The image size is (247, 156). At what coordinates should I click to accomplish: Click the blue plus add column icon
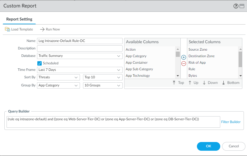coord(184,57)
